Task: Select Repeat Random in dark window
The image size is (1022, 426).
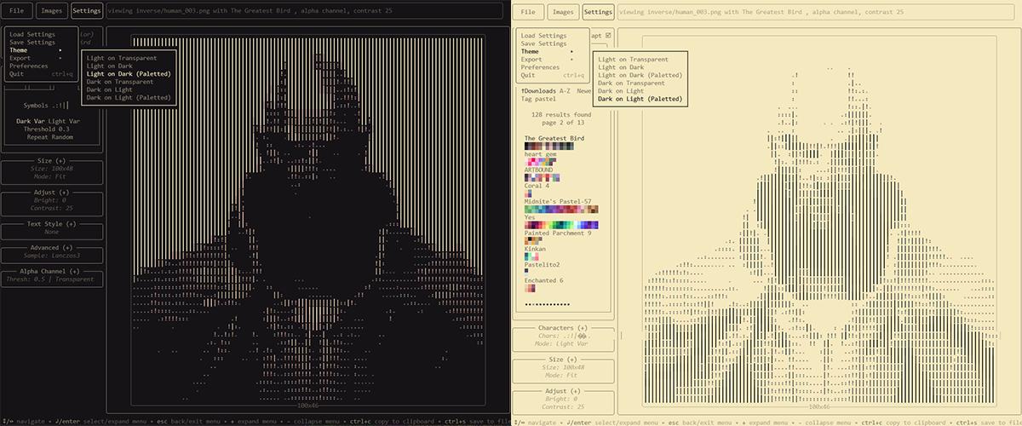Action: point(52,136)
